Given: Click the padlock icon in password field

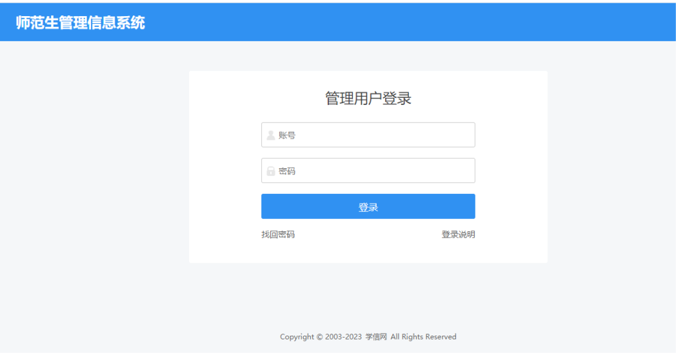Looking at the screenshot, I should click(271, 171).
